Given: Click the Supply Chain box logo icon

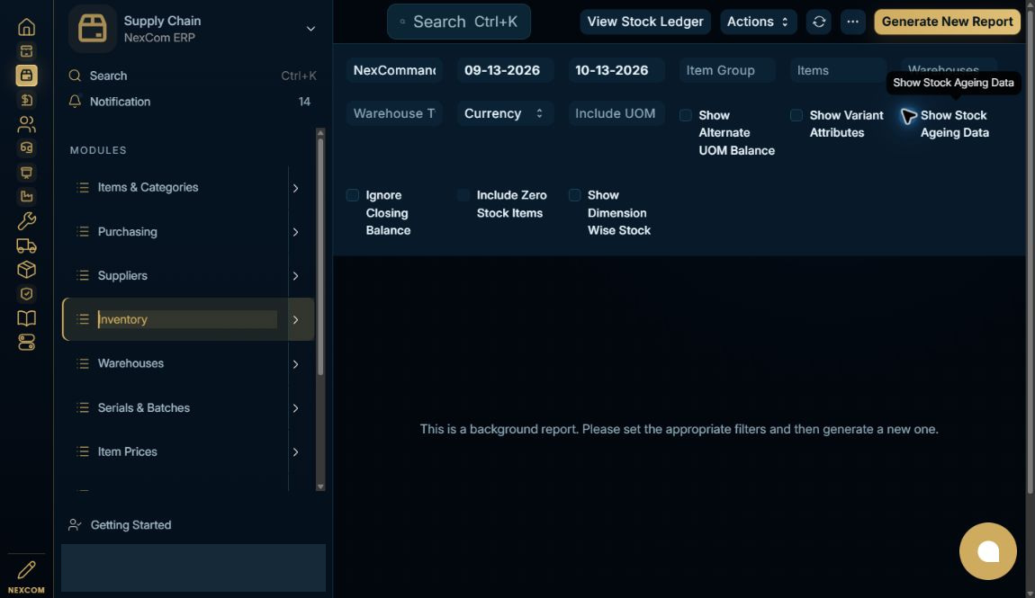Looking at the screenshot, I should pos(93,29).
